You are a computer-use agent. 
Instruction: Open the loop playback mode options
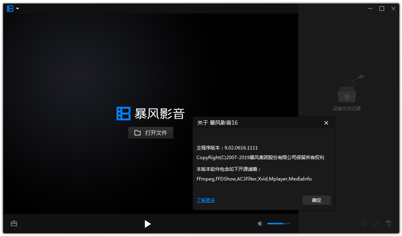(x=376, y=224)
